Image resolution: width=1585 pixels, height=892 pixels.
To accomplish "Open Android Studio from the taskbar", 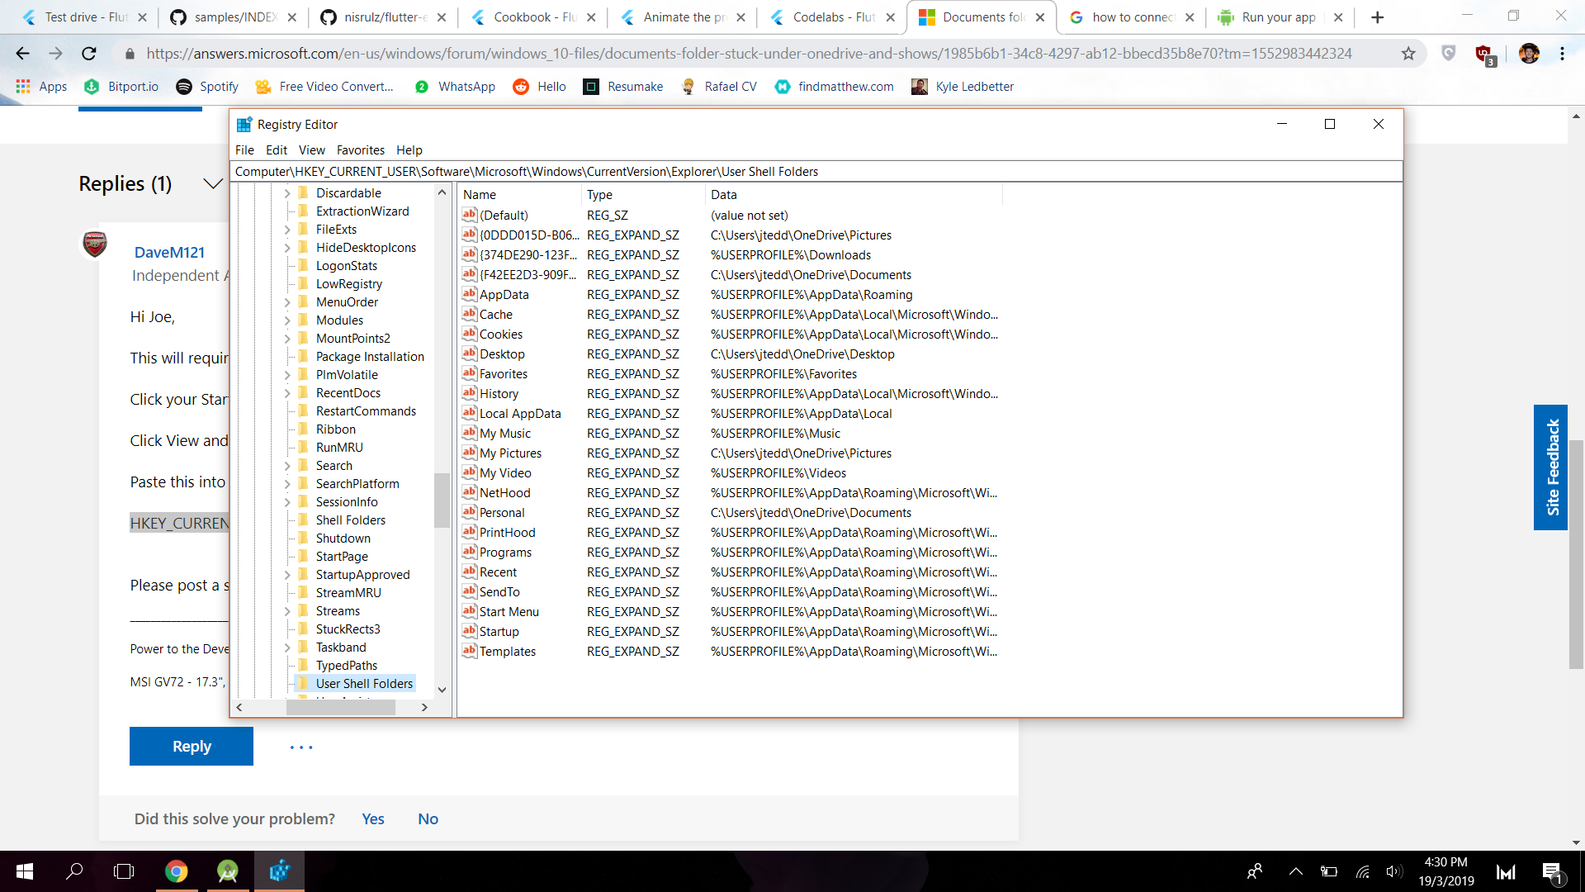I will pos(228,871).
